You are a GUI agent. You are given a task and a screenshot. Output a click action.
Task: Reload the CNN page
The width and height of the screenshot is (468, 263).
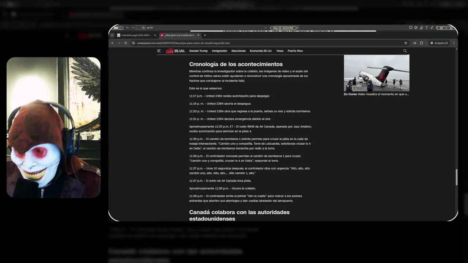(125, 43)
